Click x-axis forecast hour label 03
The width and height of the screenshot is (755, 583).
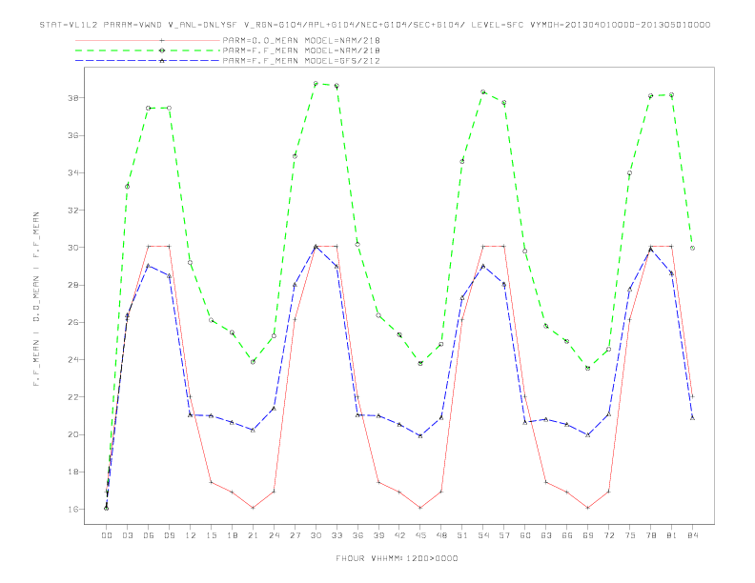coord(128,535)
